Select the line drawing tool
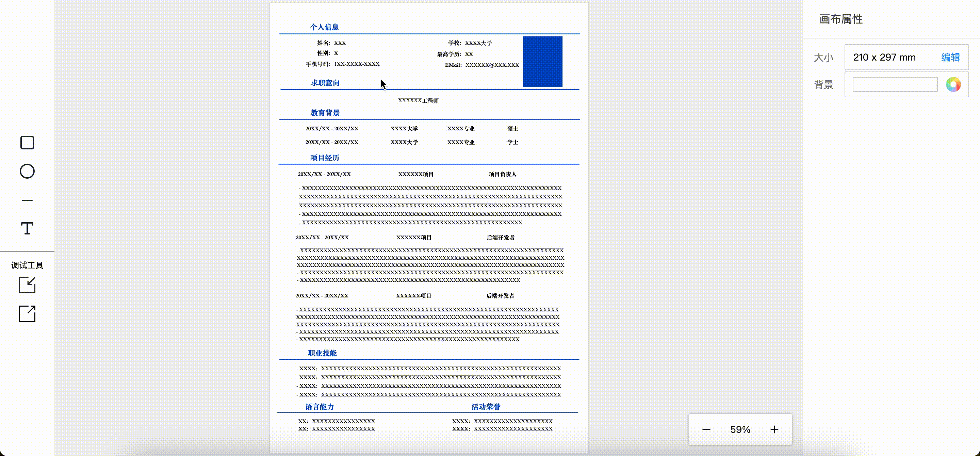The height and width of the screenshot is (456, 980). coord(27,200)
